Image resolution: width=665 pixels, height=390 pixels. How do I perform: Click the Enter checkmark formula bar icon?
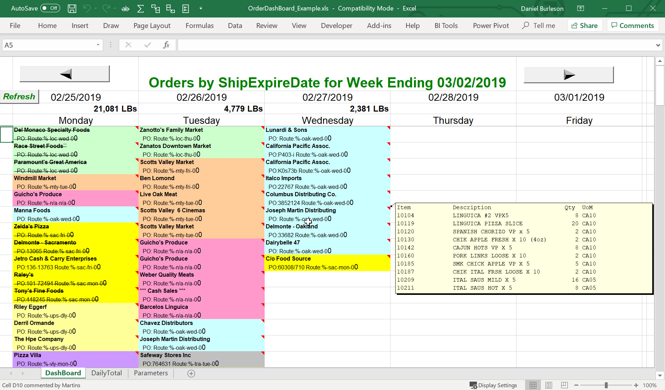tap(148, 45)
